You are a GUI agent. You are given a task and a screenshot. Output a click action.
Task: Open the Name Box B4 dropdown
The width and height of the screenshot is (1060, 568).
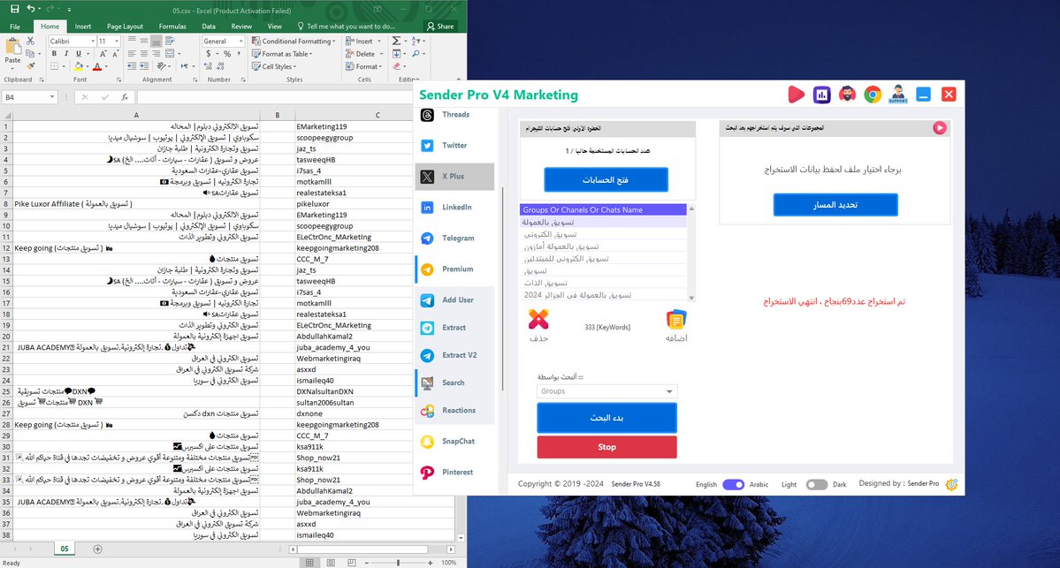(52, 97)
